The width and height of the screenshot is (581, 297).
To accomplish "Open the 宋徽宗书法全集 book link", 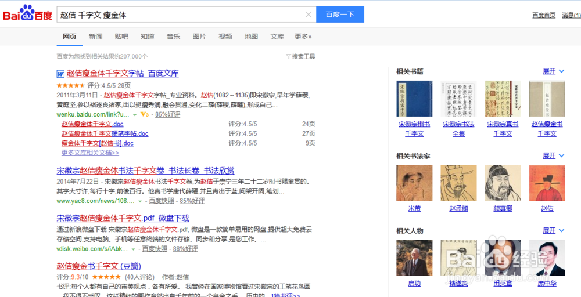I will [458, 129].
